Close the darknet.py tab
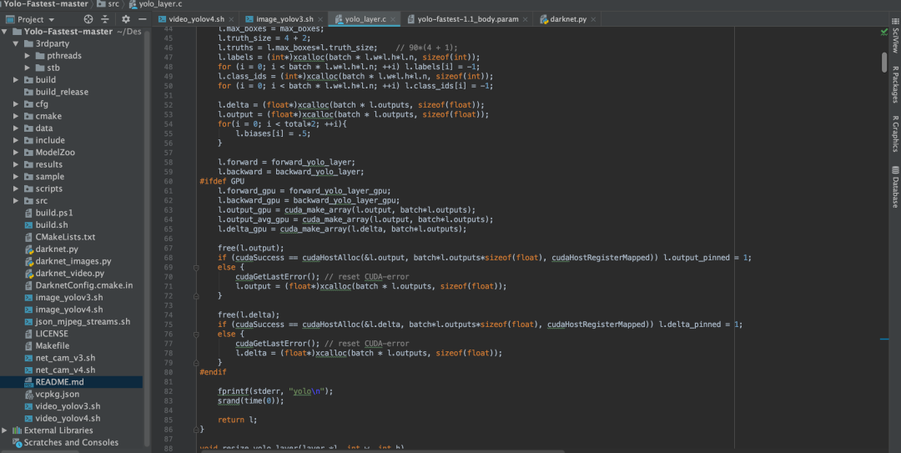The image size is (901, 453). [594, 19]
